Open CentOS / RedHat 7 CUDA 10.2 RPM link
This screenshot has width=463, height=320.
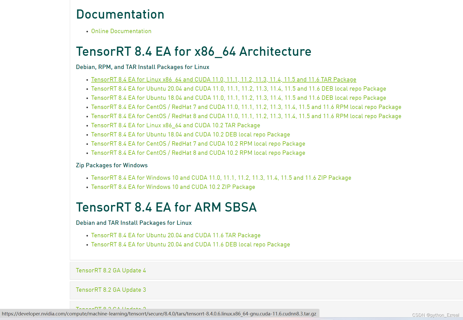coord(198,144)
